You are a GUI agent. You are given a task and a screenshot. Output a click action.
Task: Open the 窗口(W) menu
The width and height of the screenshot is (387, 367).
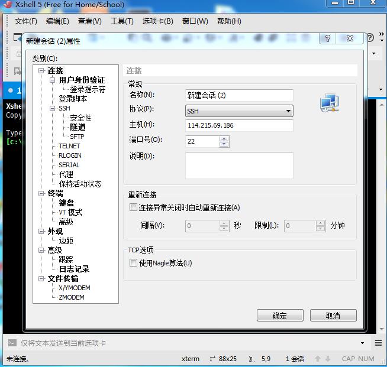[x=195, y=21]
